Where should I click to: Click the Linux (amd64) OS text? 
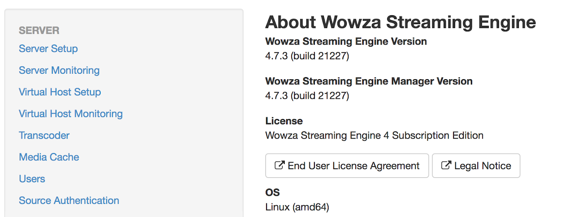point(297,207)
